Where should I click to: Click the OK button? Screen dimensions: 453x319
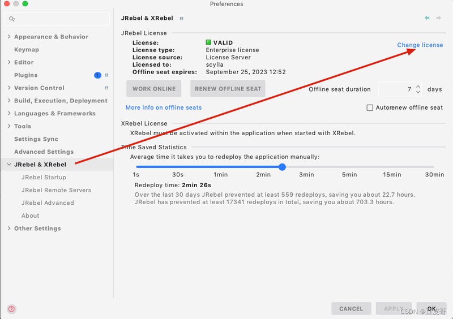pyautogui.click(x=431, y=309)
